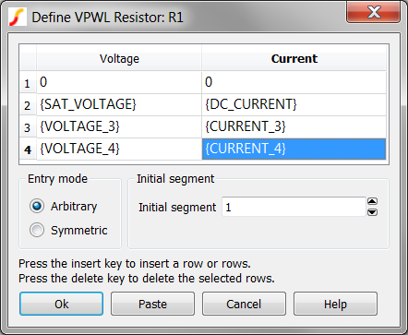Select the Arbitrary entry mode

37,206
